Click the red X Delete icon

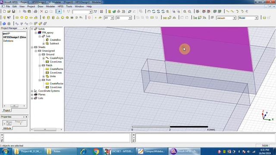[x=41, y=12]
